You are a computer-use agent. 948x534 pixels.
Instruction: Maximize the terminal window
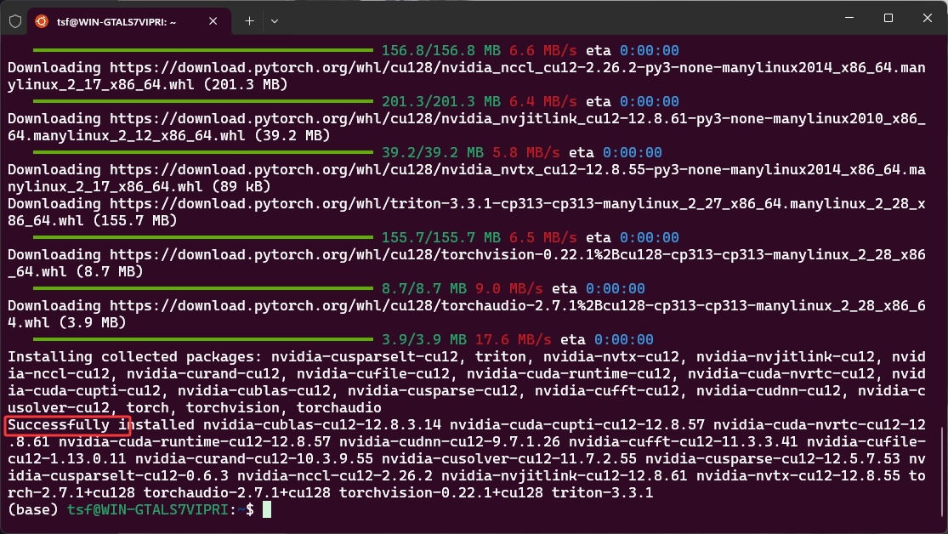pos(888,18)
